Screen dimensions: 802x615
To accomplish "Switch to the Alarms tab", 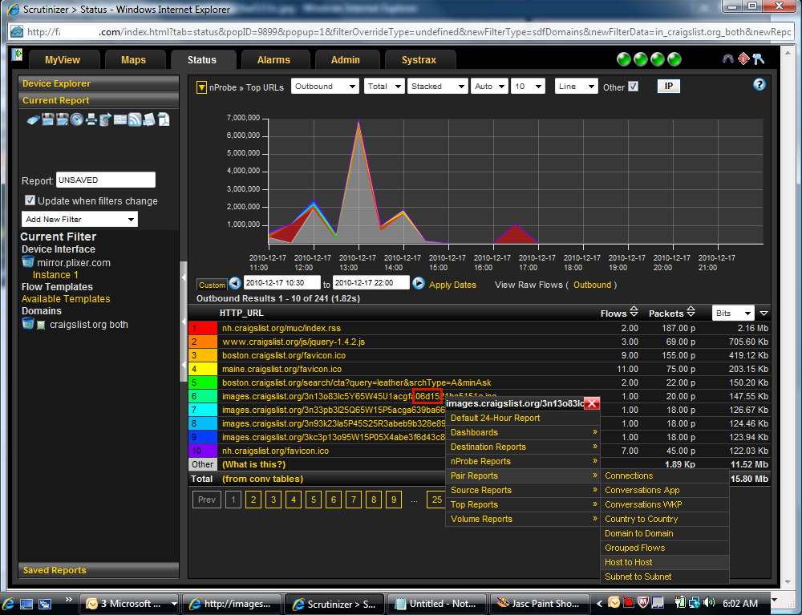I will 273,60.
